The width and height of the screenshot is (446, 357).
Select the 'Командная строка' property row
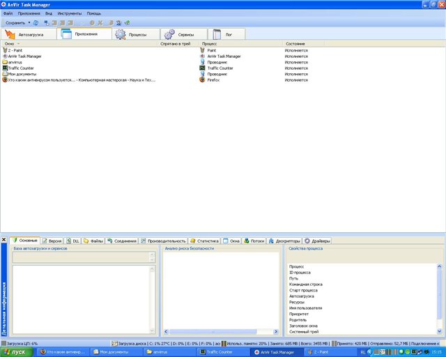click(306, 284)
